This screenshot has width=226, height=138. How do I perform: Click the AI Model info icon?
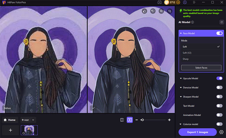point(192,22)
